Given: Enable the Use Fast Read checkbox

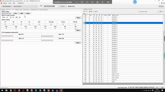Looking at the screenshot, I should pos(139,11).
